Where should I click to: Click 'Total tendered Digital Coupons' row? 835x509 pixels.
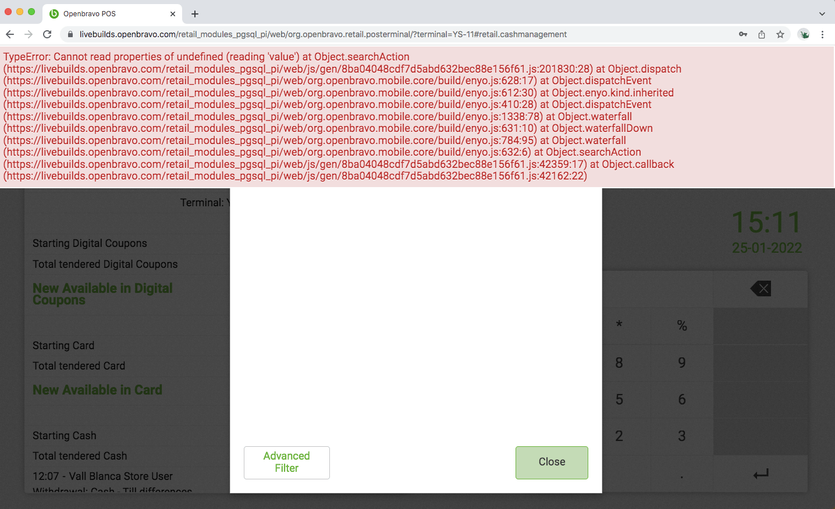pos(127,264)
